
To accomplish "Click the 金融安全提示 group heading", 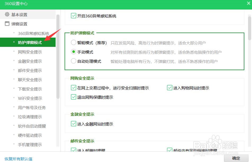I will [82, 114].
